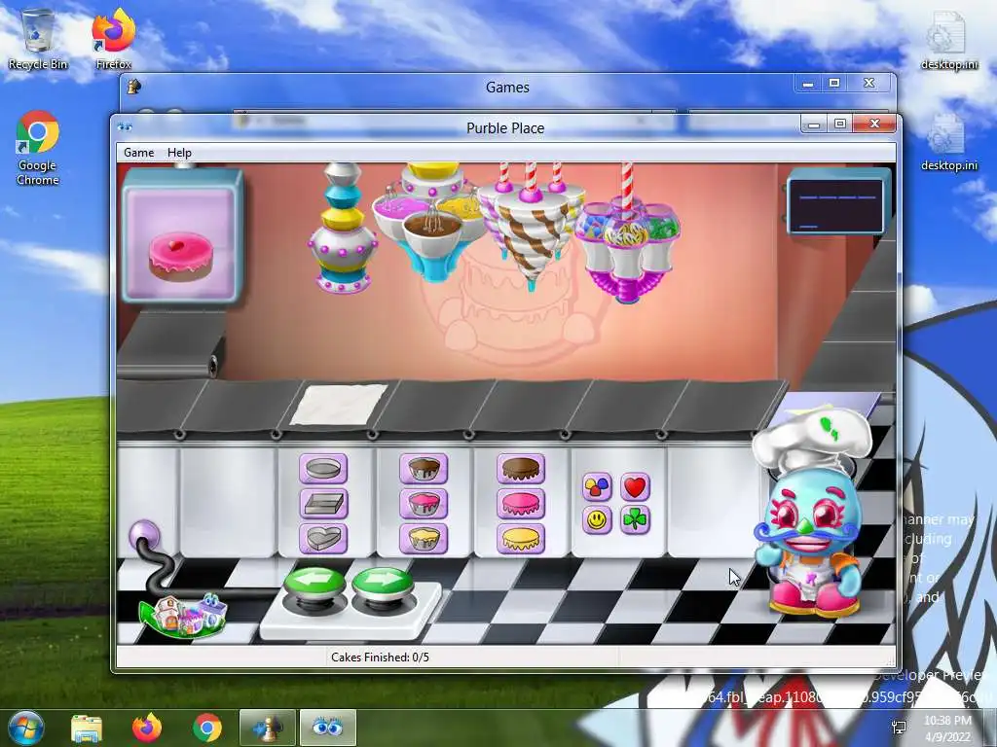Add the green clover decoration
This screenshot has width=997, height=747.
coord(635,520)
